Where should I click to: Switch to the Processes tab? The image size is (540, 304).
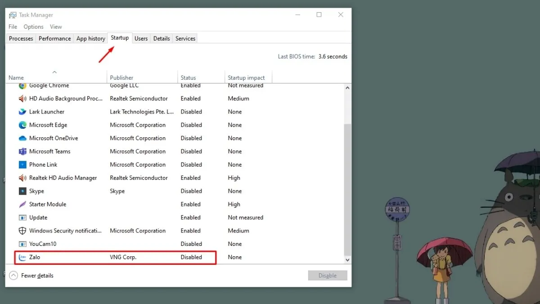pos(21,38)
